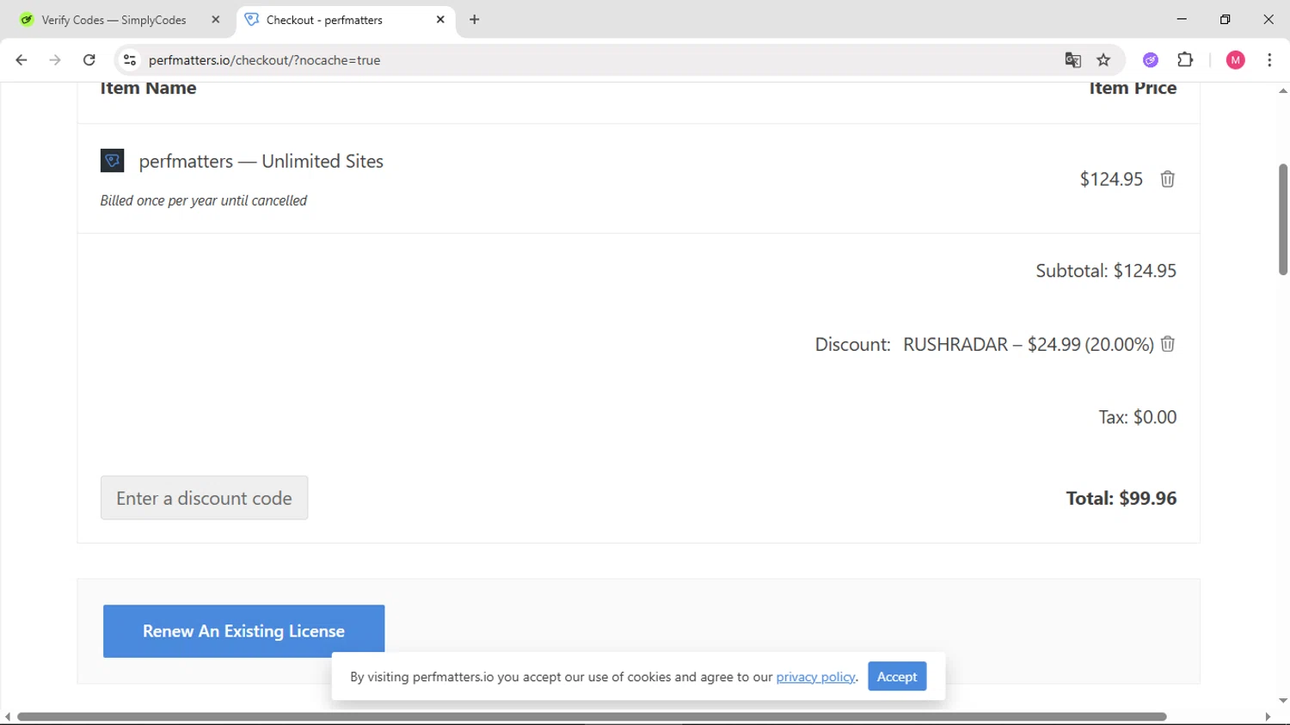
Task: Click perfmatters — Unlimited Sites item name
Action: [261, 162]
